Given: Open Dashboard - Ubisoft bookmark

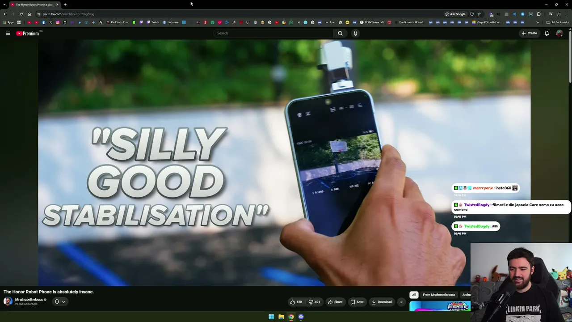Looking at the screenshot, I should 409,22.
